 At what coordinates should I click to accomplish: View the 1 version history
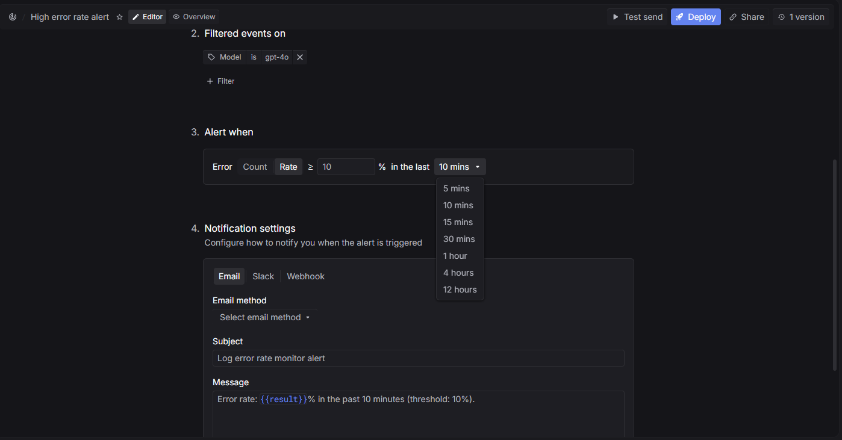pos(800,17)
